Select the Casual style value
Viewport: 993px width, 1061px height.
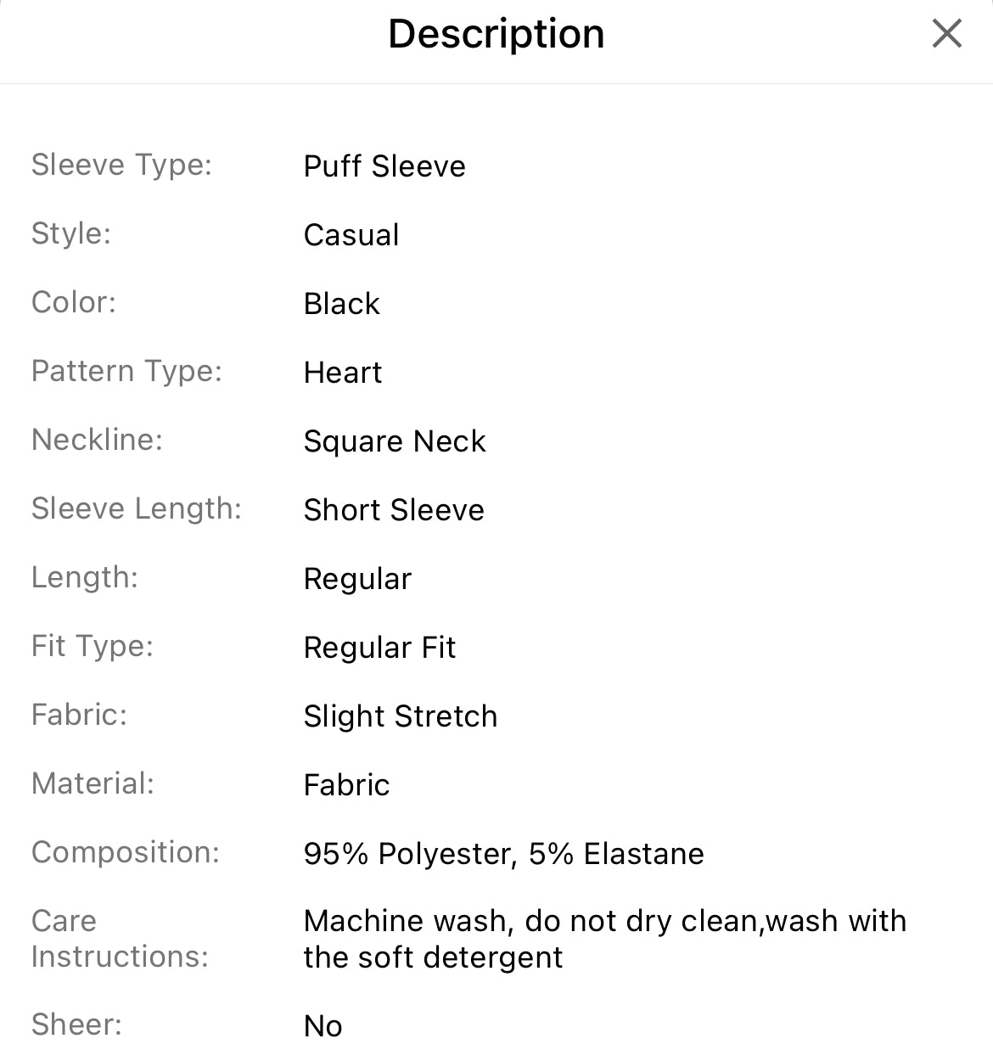click(351, 235)
